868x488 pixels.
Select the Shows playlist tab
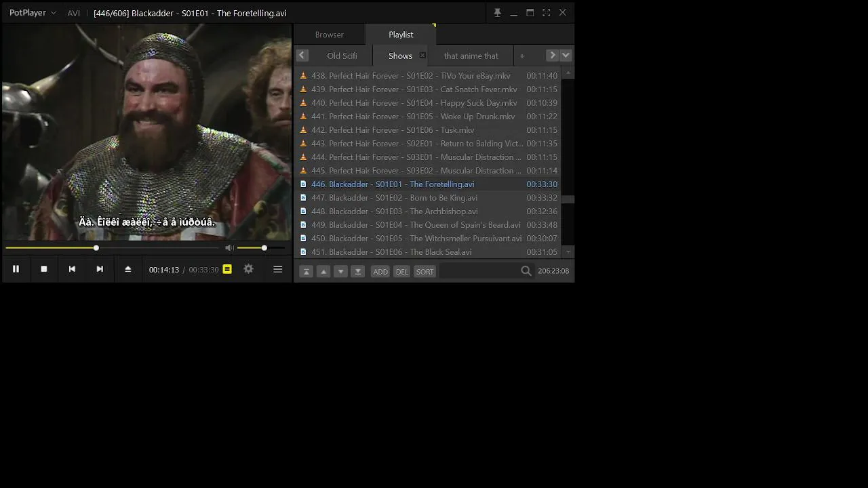pyautogui.click(x=400, y=56)
